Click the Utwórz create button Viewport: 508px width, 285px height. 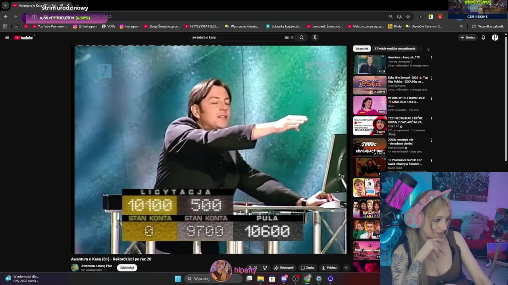click(468, 38)
